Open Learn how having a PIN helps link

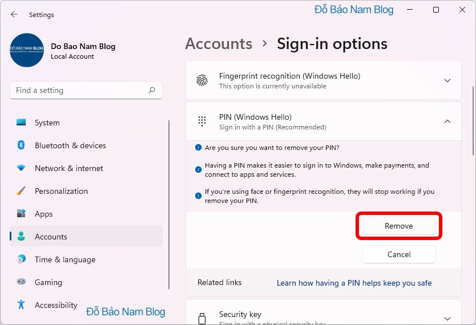354,283
